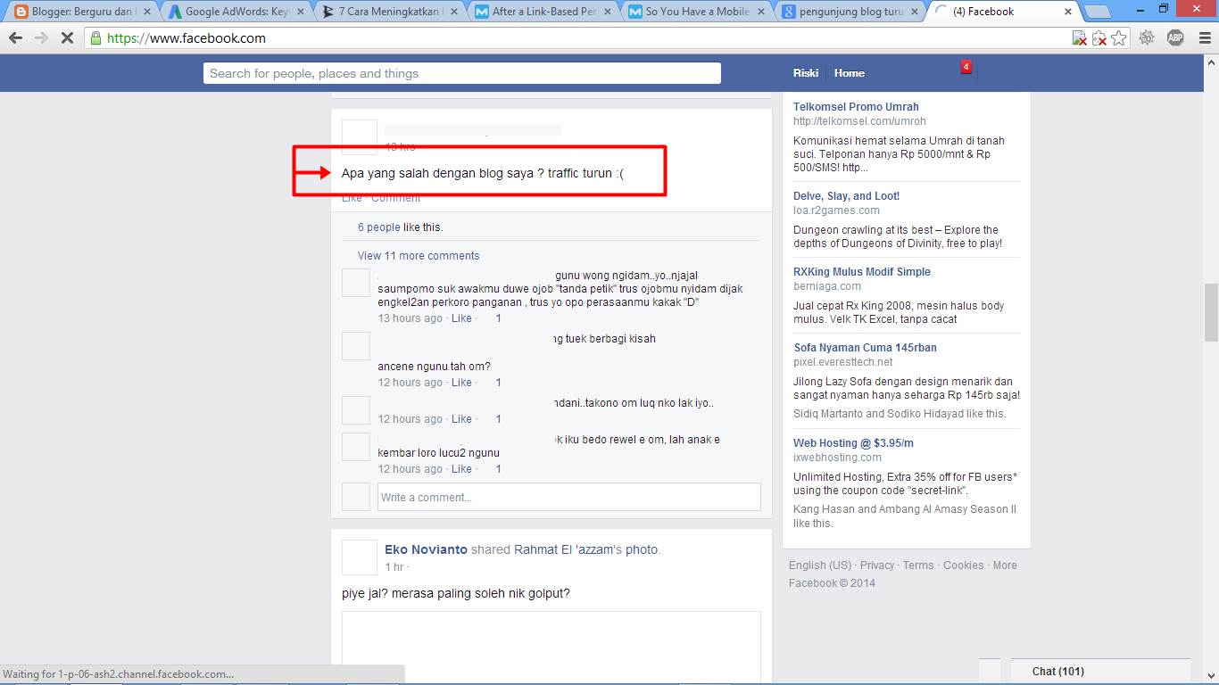The width and height of the screenshot is (1219, 685).
Task: Like the 'takono om luq nko lak iyo' comment
Action: [461, 419]
